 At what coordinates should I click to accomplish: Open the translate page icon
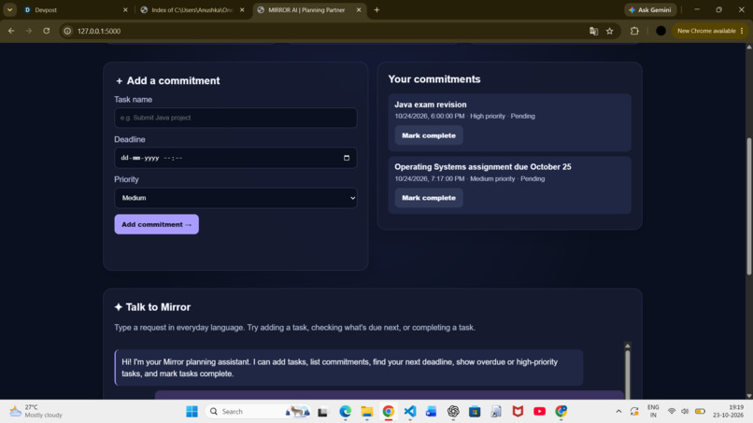coord(593,31)
